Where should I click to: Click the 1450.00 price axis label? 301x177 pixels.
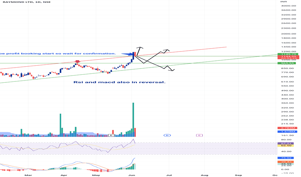[288, 47]
